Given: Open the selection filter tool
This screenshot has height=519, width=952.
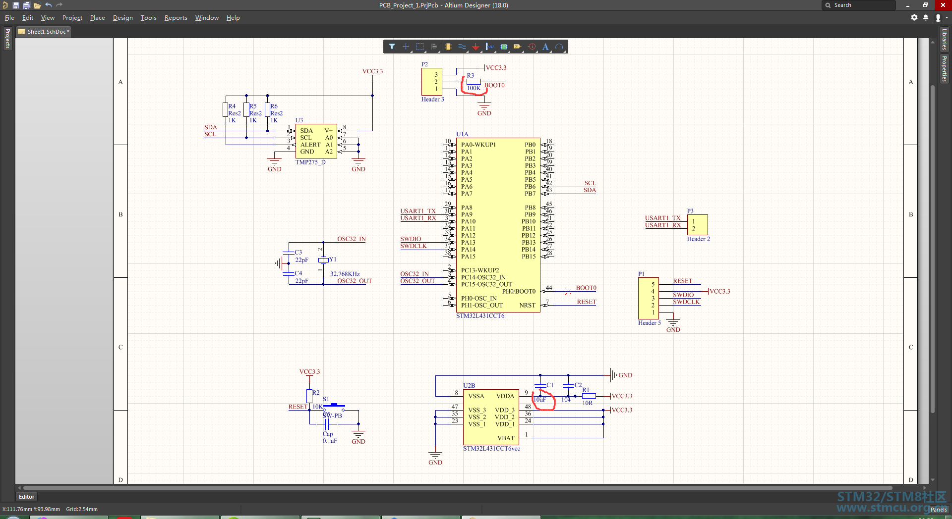Looking at the screenshot, I should (x=392, y=47).
